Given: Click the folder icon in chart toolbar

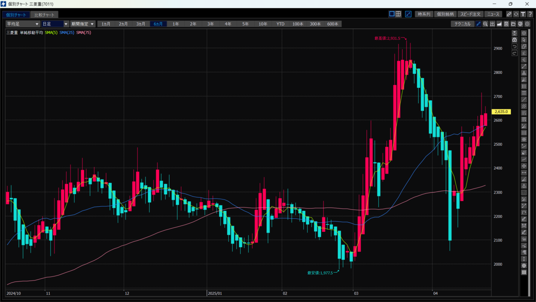Looking at the screenshot, I should pos(513,24).
